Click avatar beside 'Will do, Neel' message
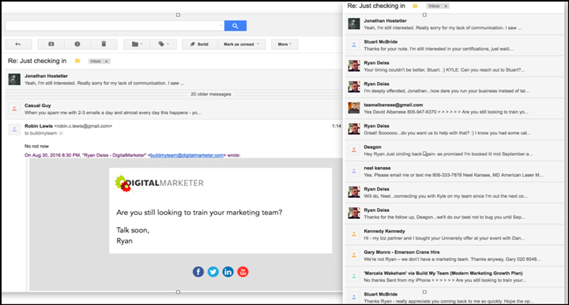The image size is (569, 305). pyautogui.click(x=354, y=192)
